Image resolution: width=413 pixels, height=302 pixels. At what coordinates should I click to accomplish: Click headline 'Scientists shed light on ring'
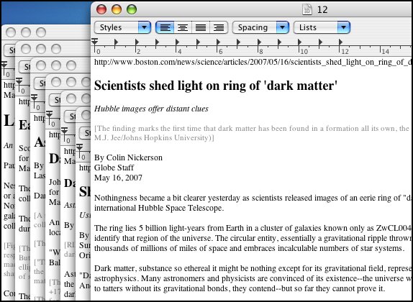(x=216, y=86)
